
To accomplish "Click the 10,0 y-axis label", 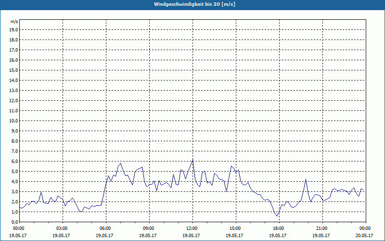I will [13, 121].
